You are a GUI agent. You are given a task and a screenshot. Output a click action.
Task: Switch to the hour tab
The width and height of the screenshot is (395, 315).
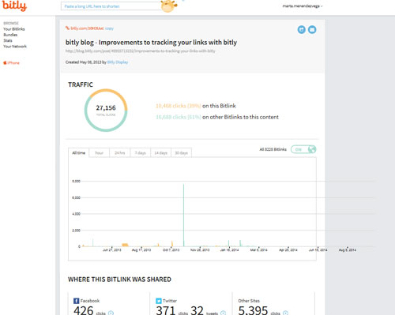click(x=100, y=152)
